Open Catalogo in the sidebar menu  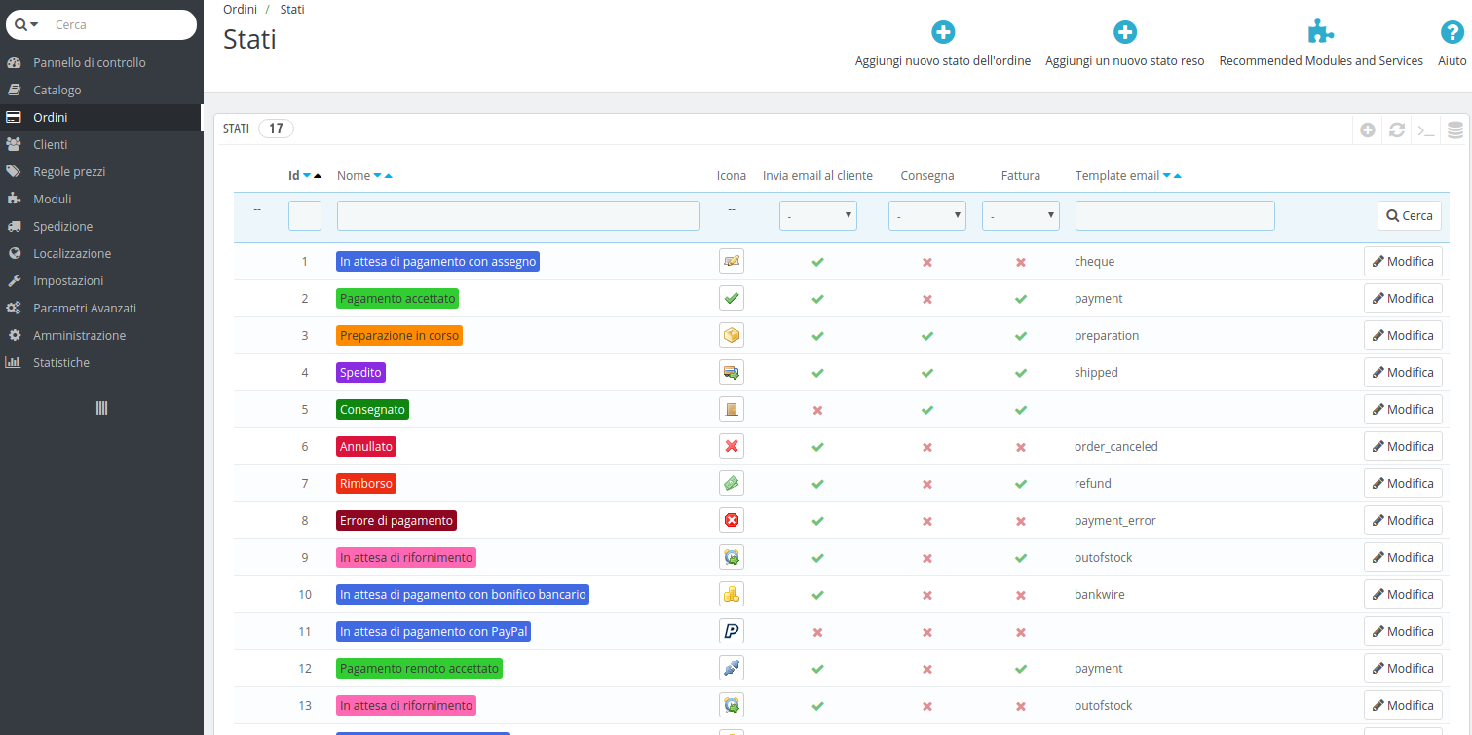click(x=57, y=90)
